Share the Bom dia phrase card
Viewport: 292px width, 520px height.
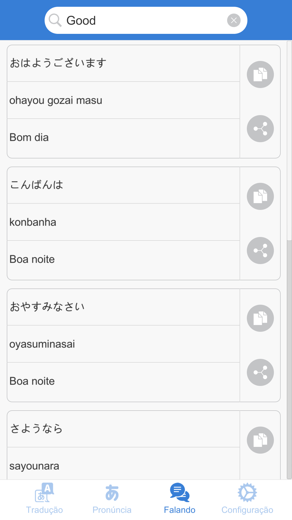point(260,129)
